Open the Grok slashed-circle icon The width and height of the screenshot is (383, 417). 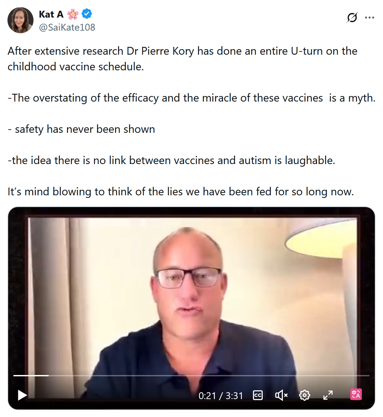click(352, 17)
